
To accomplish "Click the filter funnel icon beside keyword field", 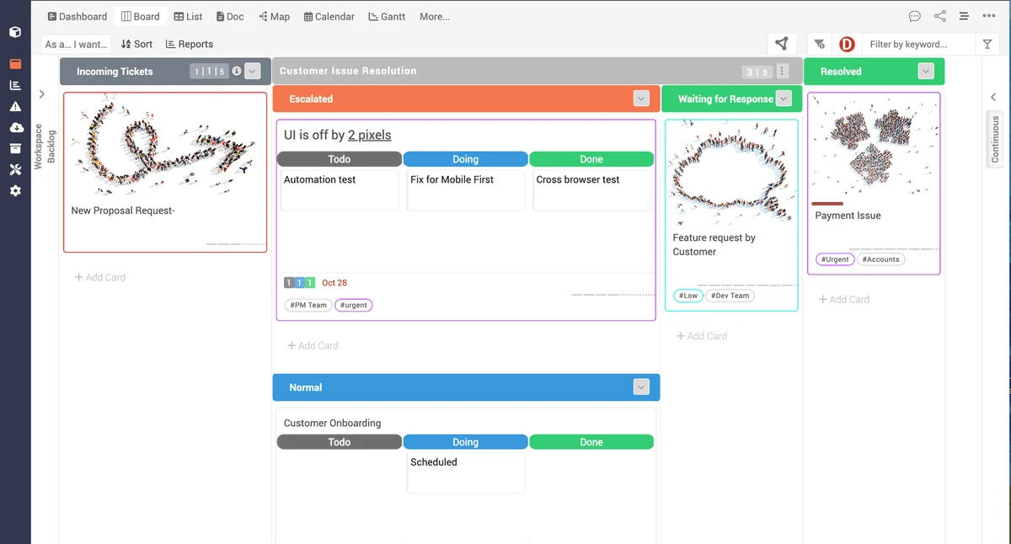I will (987, 44).
